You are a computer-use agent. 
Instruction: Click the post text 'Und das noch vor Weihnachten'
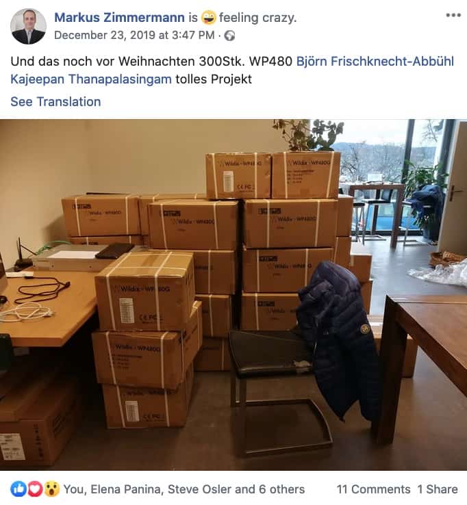click(103, 61)
